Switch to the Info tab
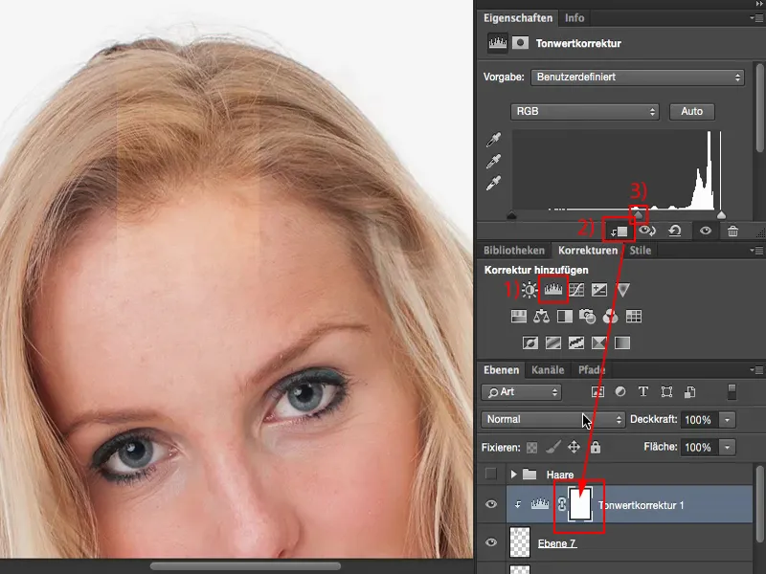This screenshot has height=574, width=766. click(574, 18)
